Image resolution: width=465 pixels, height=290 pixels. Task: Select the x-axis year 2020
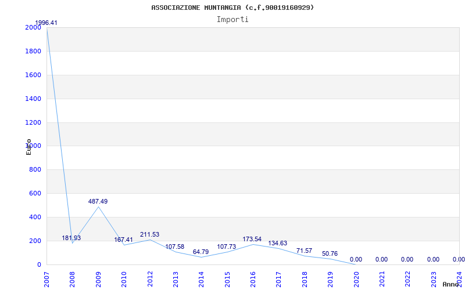(356, 279)
